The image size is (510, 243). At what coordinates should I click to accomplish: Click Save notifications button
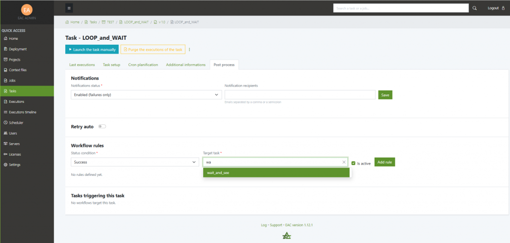point(385,95)
